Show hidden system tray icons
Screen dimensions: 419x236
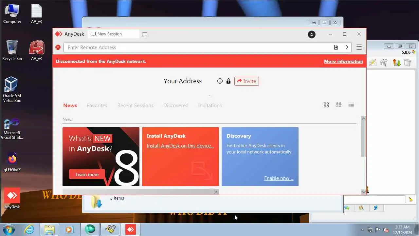click(362, 230)
